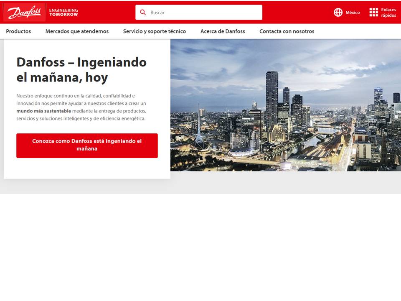Open Servicio y soporte técnico menu
Viewport: 401px width, 301px height.
[155, 31]
